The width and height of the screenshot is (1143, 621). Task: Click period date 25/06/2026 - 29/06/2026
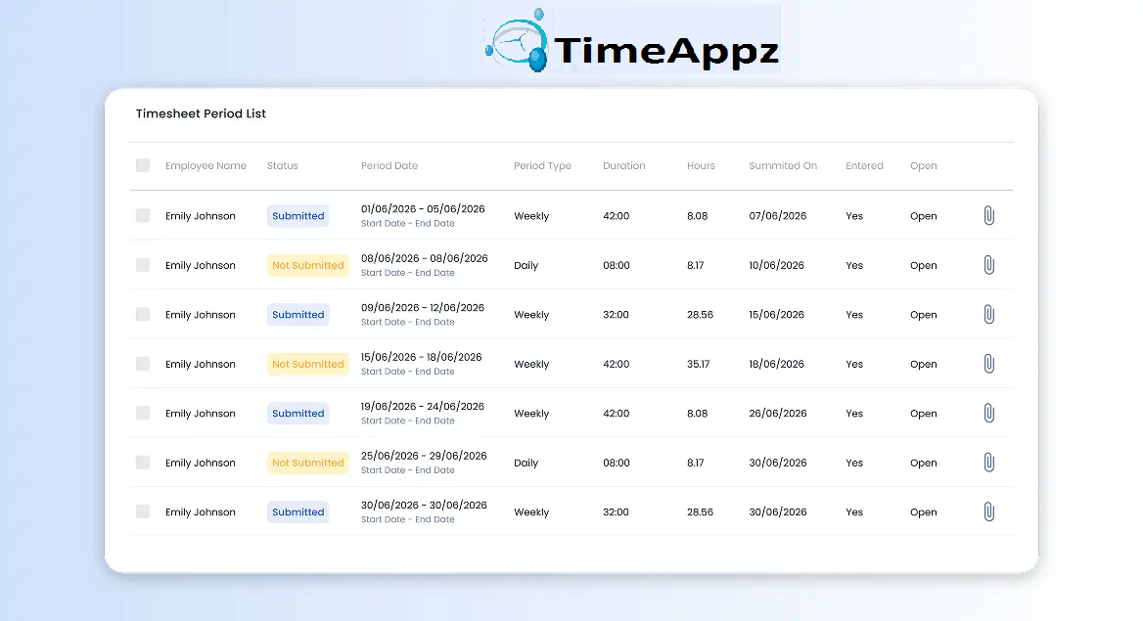(424, 456)
